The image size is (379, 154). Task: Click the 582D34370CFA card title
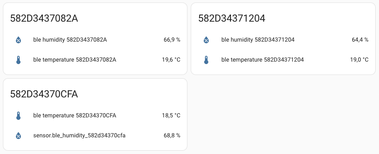click(x=44, y=94)
